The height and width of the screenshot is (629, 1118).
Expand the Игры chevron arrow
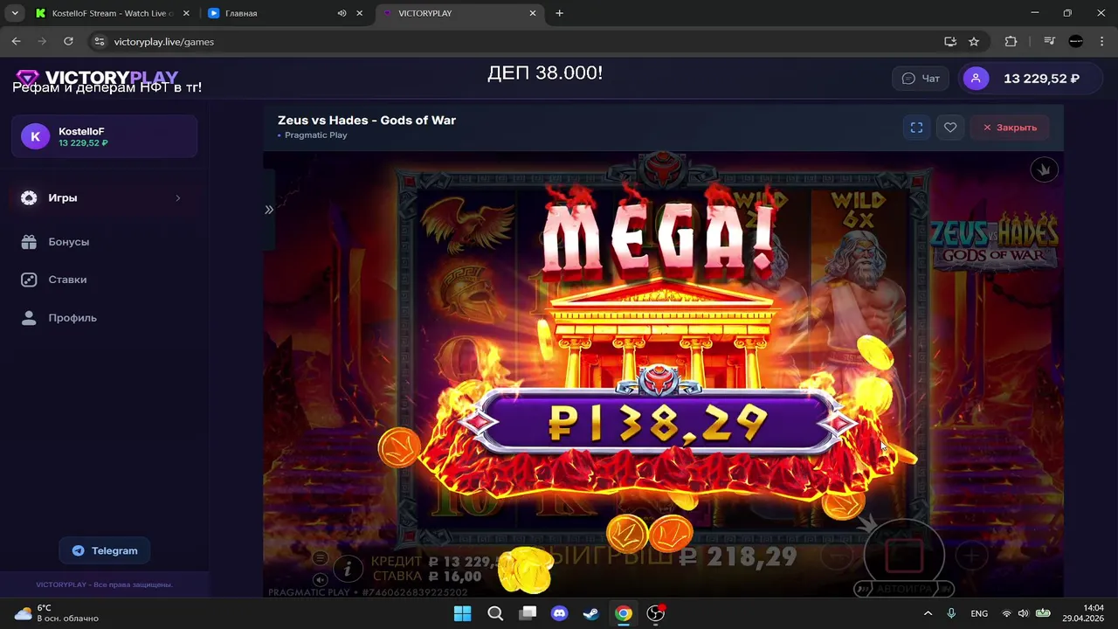point(178,198)
